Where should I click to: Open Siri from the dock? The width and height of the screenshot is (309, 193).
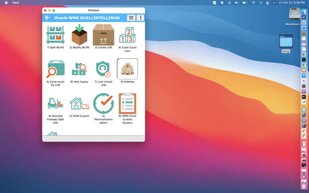[x=304, y=17]
